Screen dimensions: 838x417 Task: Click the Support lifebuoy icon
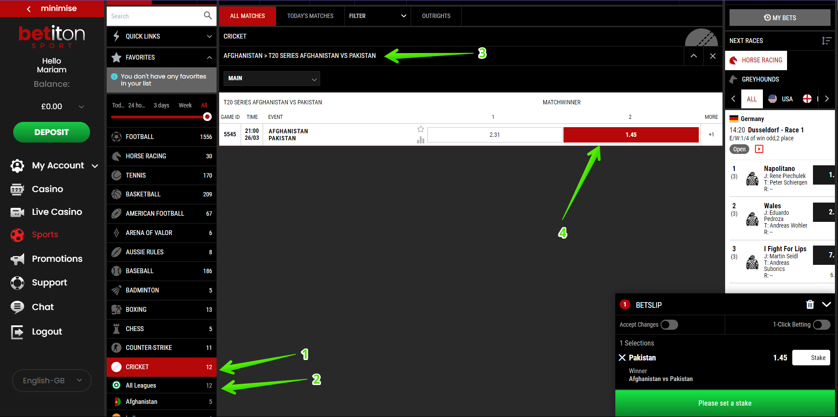(17, 283)
